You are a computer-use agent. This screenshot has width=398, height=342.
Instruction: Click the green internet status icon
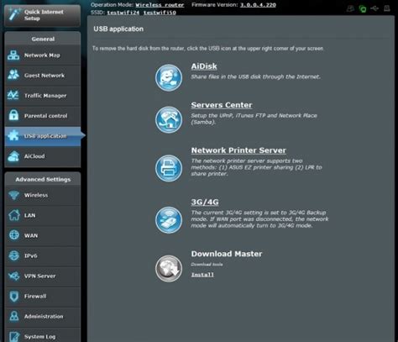tap(363, 8)
